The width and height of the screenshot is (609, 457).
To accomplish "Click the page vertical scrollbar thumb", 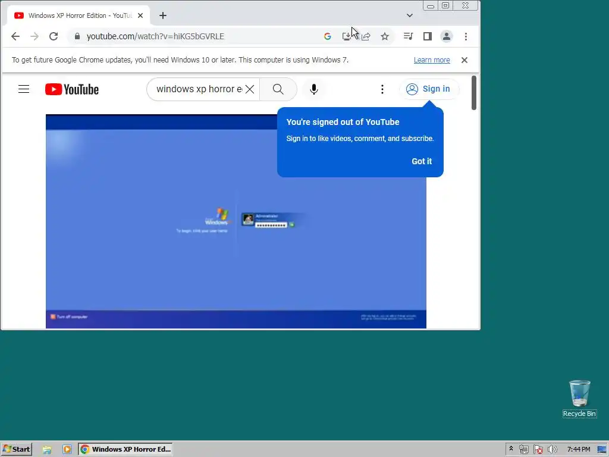I will tap(473, 92).
